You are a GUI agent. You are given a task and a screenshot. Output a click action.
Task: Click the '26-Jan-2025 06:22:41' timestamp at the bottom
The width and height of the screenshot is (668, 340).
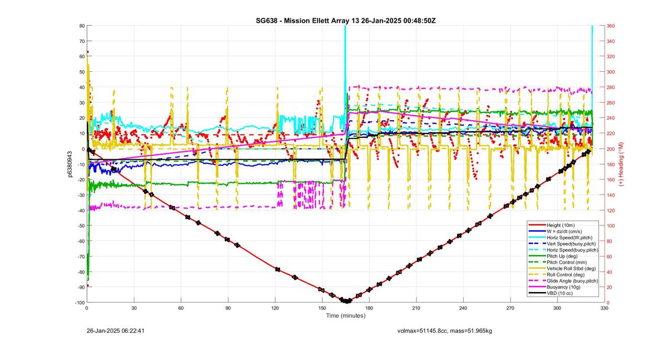click(116, 331)
